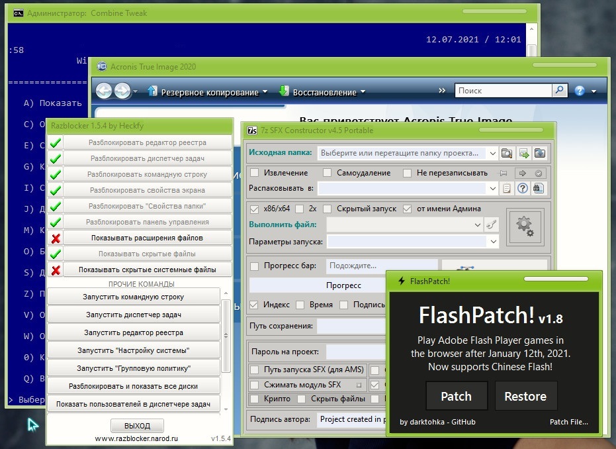Click the green check next to Разблокировать редактор реестра

56,143
